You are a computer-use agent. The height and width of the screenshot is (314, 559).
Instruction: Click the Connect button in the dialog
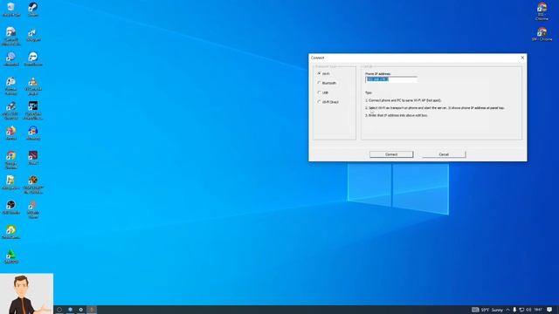[391, 154]
